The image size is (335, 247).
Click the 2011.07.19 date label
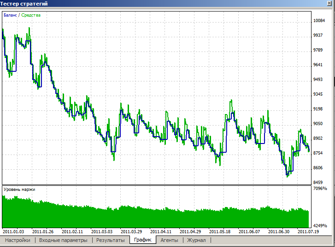(308, 231)
